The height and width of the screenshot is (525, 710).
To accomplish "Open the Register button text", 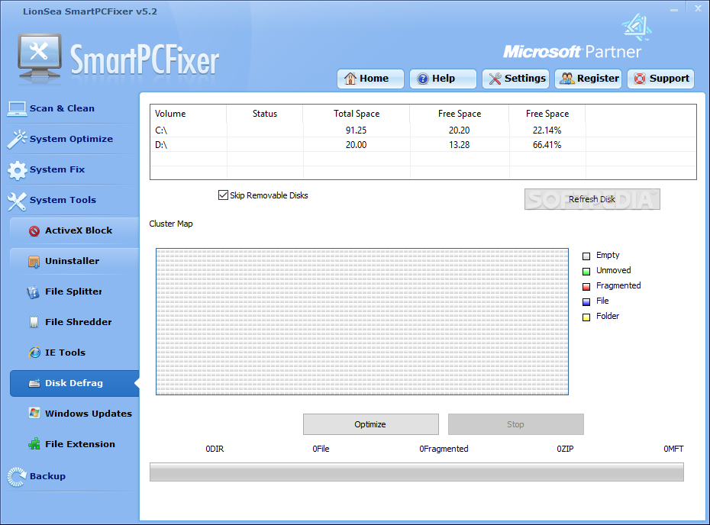I will tap(598, 79).
